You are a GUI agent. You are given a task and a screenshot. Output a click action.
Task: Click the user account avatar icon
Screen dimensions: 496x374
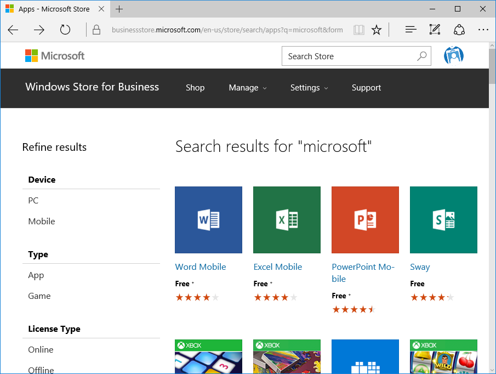(454, 56)
